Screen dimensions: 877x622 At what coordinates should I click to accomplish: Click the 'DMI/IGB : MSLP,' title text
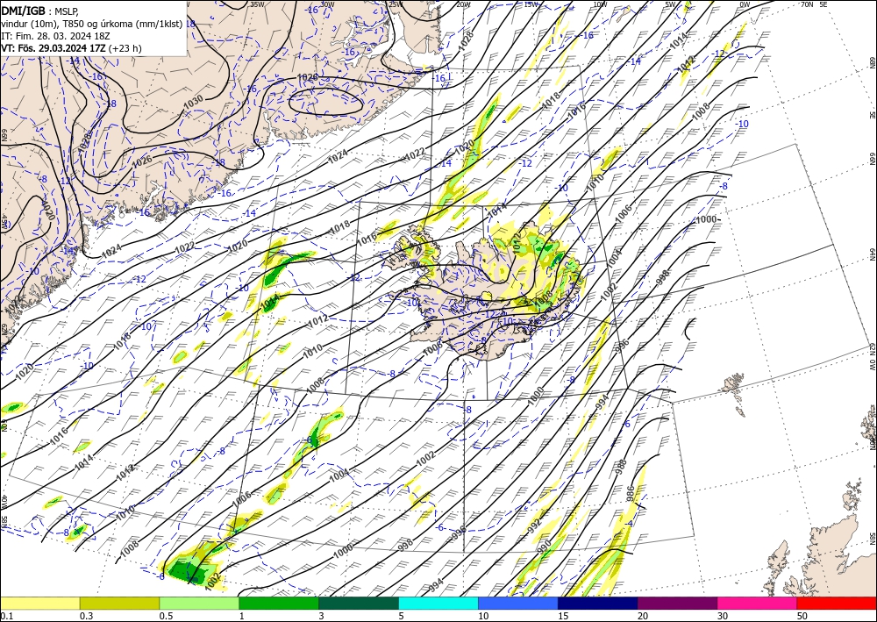(x=39, y=11)
